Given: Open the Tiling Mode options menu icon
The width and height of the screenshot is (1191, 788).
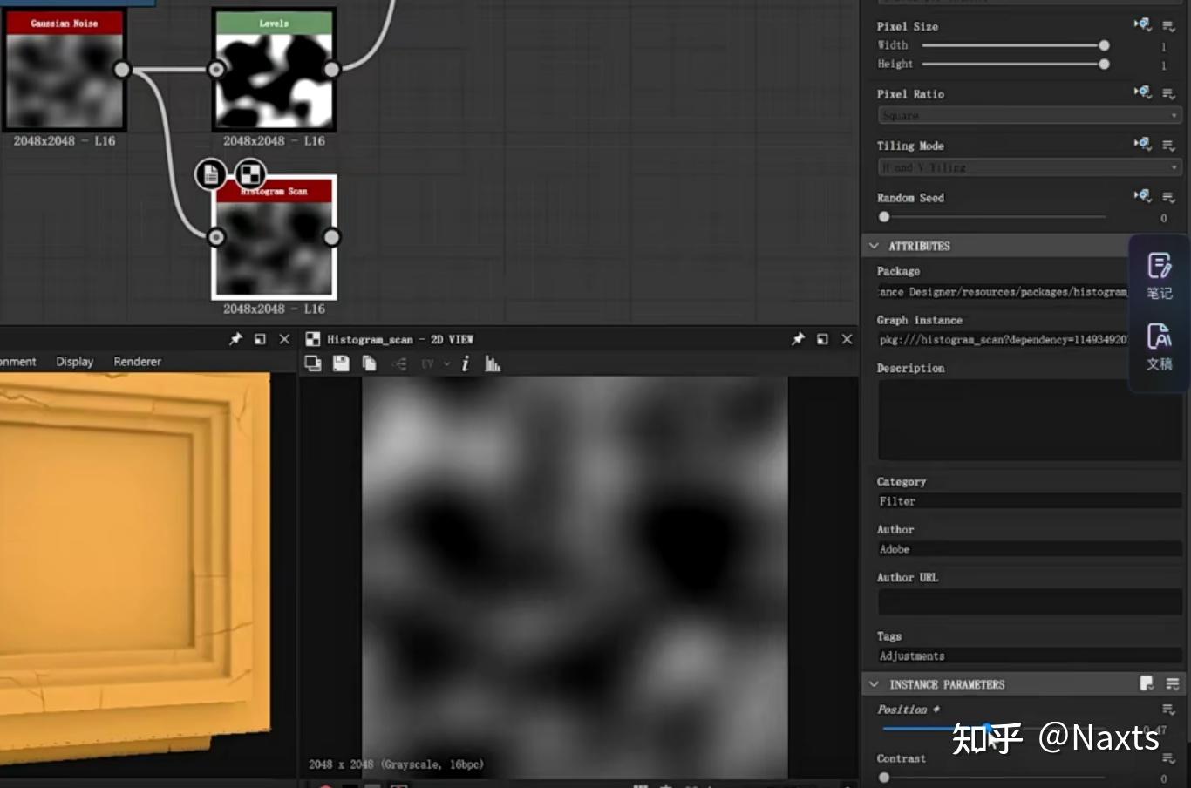Looking at the screenshot, I should 1168,145.
